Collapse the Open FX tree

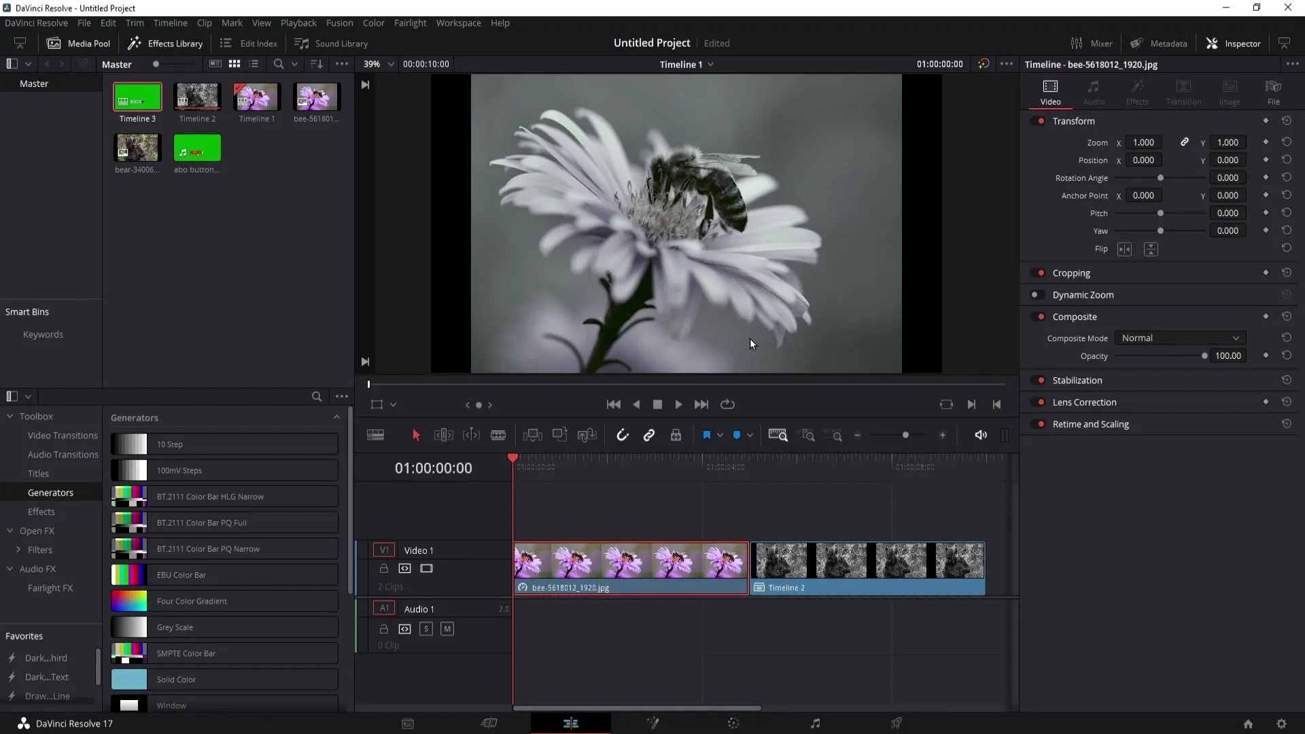point(10,531)
